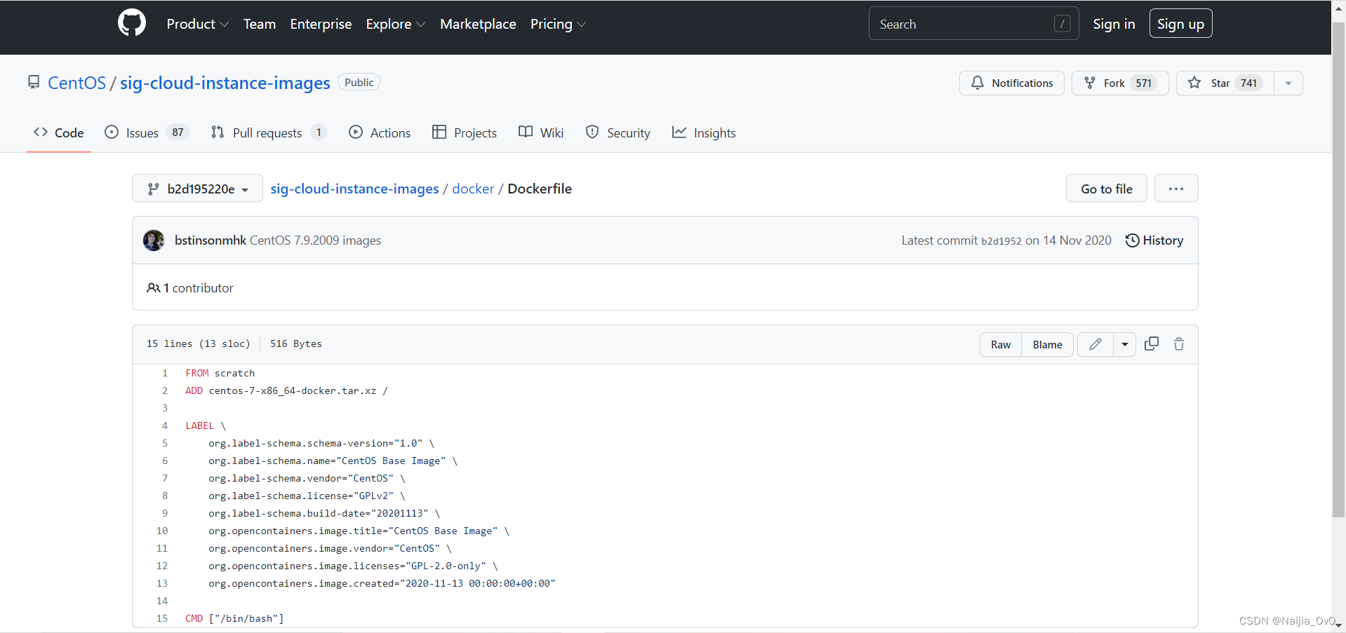
Task: Open the dropdown arrow beside edit pencil
Action: (1125, 344)
